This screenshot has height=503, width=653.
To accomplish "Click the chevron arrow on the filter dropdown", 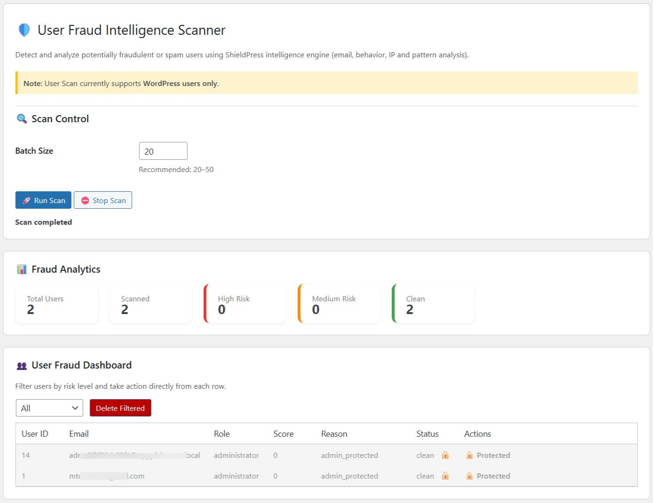I will [74, 408].
